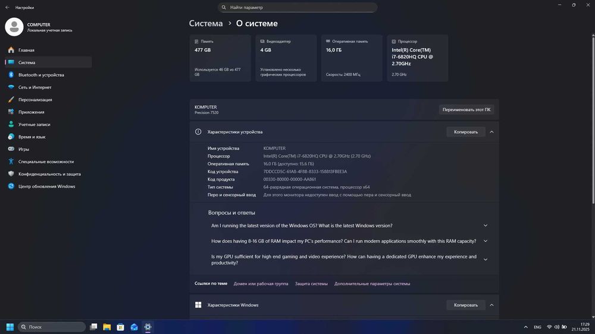The width and height of the screenshot is (595, 334).
Task: Click the Система breadcrumb
Action: pos(206,23)
